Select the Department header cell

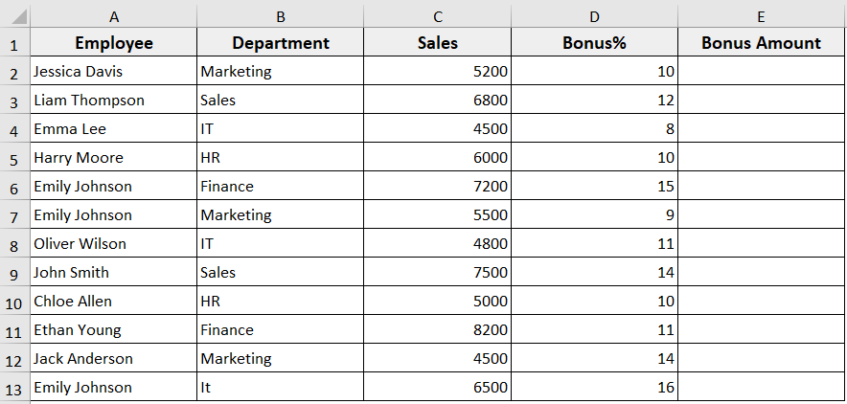point(281,43)
